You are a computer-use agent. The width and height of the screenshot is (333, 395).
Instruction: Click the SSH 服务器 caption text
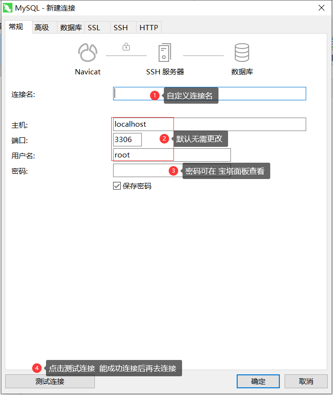(x=165, y=72)
